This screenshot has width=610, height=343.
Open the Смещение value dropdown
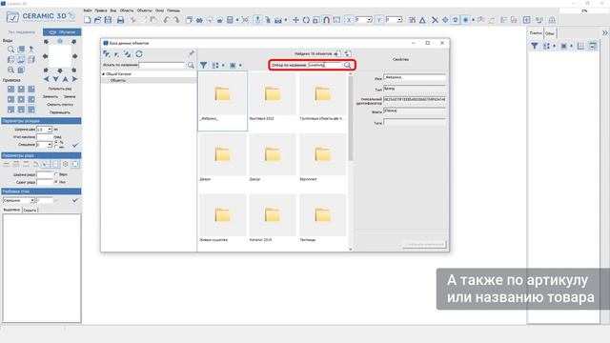point(50,145)
